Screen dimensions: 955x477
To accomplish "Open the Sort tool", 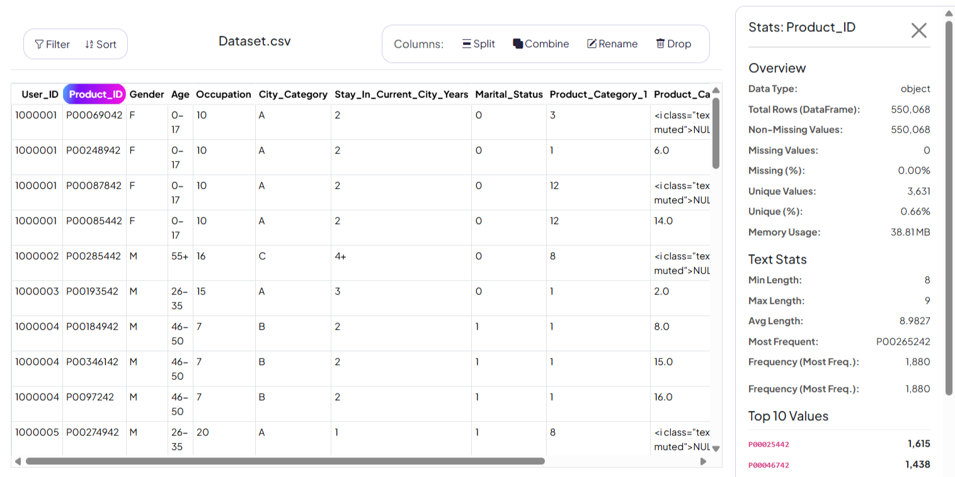I will [101, 44].
